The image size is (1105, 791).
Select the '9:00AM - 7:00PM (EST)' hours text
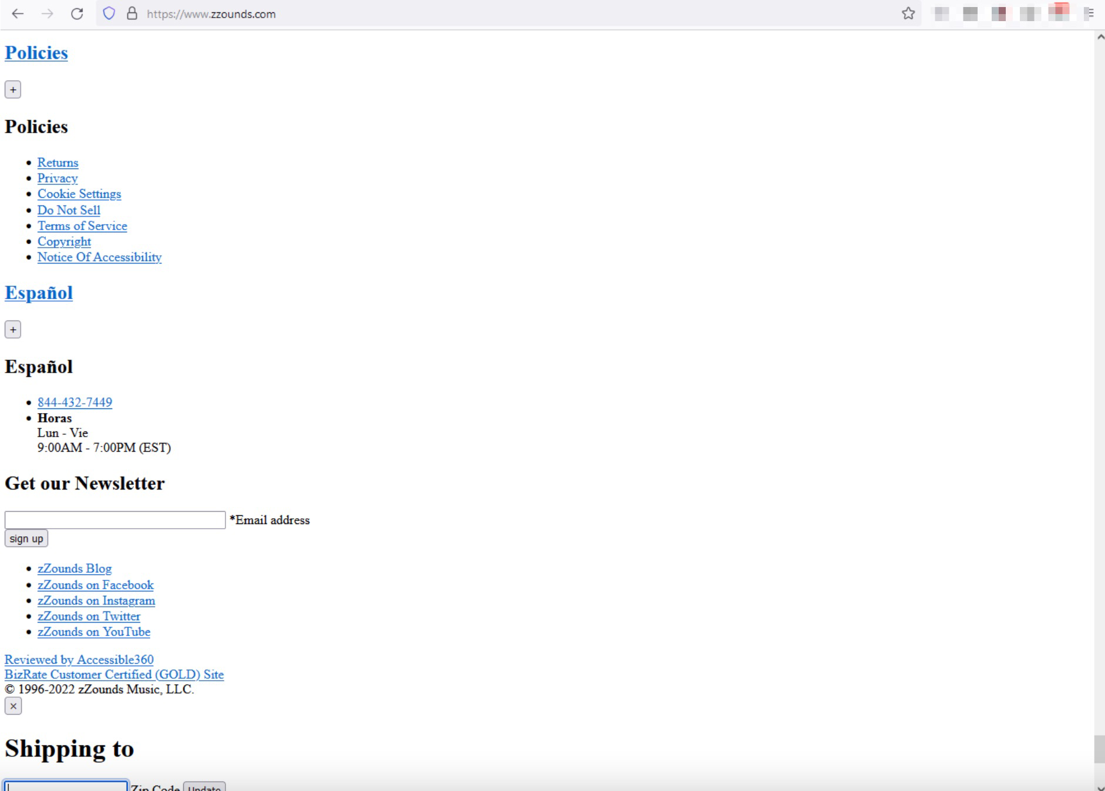click(104, 448)
